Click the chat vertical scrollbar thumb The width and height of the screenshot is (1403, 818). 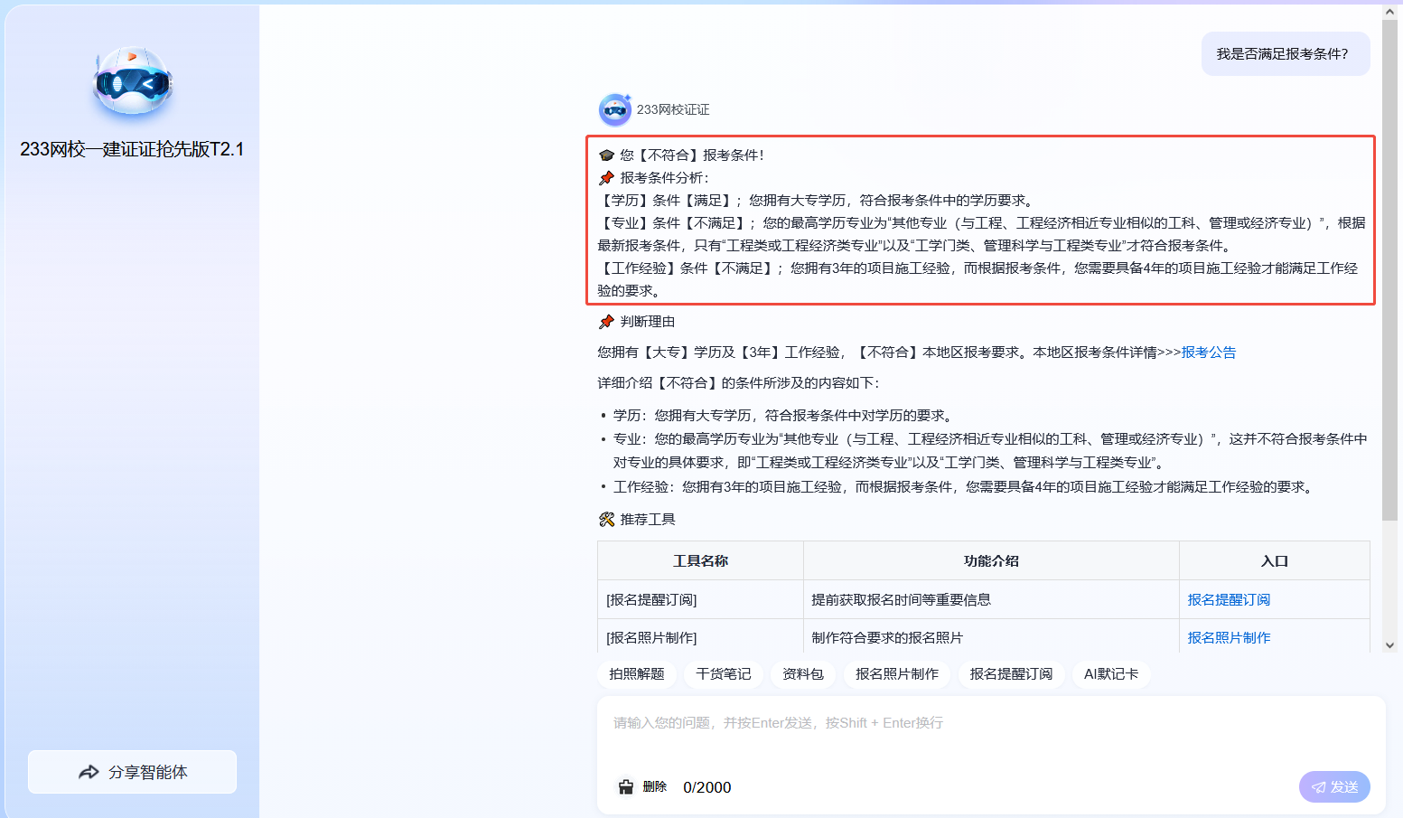1389,271
